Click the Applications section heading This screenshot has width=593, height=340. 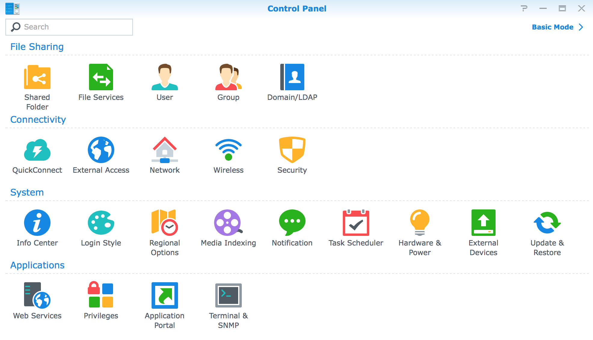coord(38,265)
